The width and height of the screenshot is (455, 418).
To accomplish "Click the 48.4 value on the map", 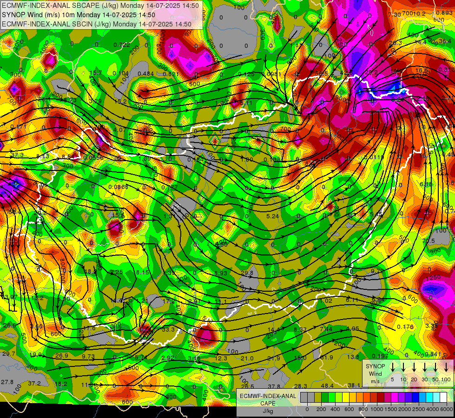I will point(328,386).
